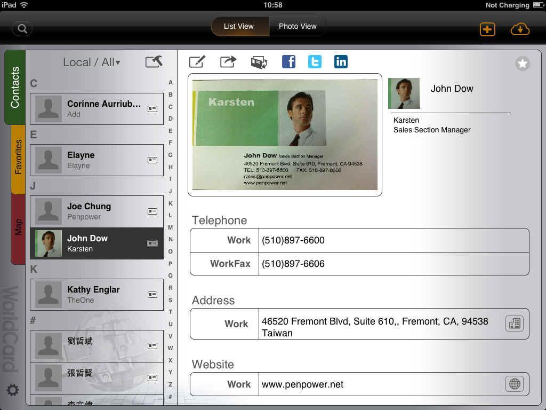The width and height of the screenshot is (546, 410).
Task: Switch to List View
Action: click(239, 26)
